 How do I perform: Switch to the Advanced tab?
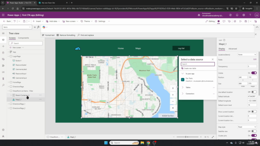(x=233, y=49)
